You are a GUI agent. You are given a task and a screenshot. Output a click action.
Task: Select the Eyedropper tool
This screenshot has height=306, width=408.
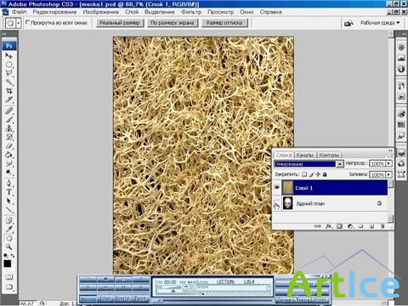(x=8, y=229)
